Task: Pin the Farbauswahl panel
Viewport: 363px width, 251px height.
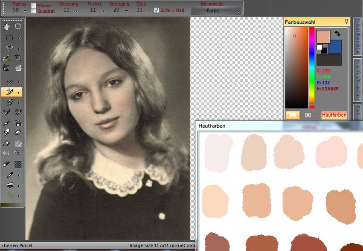Action: [x=346, y=21]
